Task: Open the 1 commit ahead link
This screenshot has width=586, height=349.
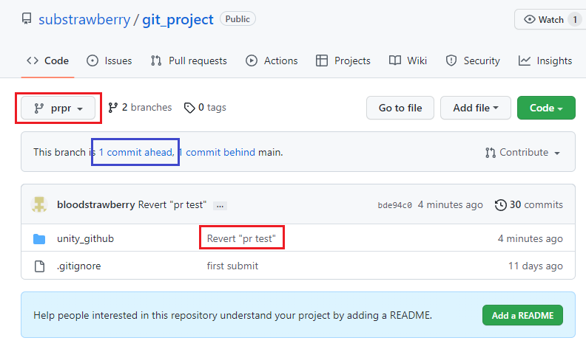Action: [x=136, y=152]
